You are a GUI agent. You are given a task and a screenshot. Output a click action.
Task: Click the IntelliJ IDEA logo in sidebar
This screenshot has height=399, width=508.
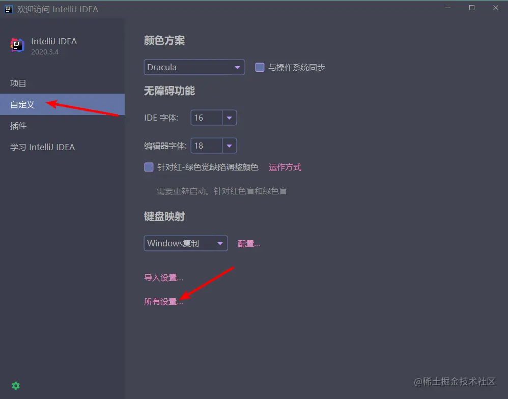pyautogui.click(x=17, y=45)
